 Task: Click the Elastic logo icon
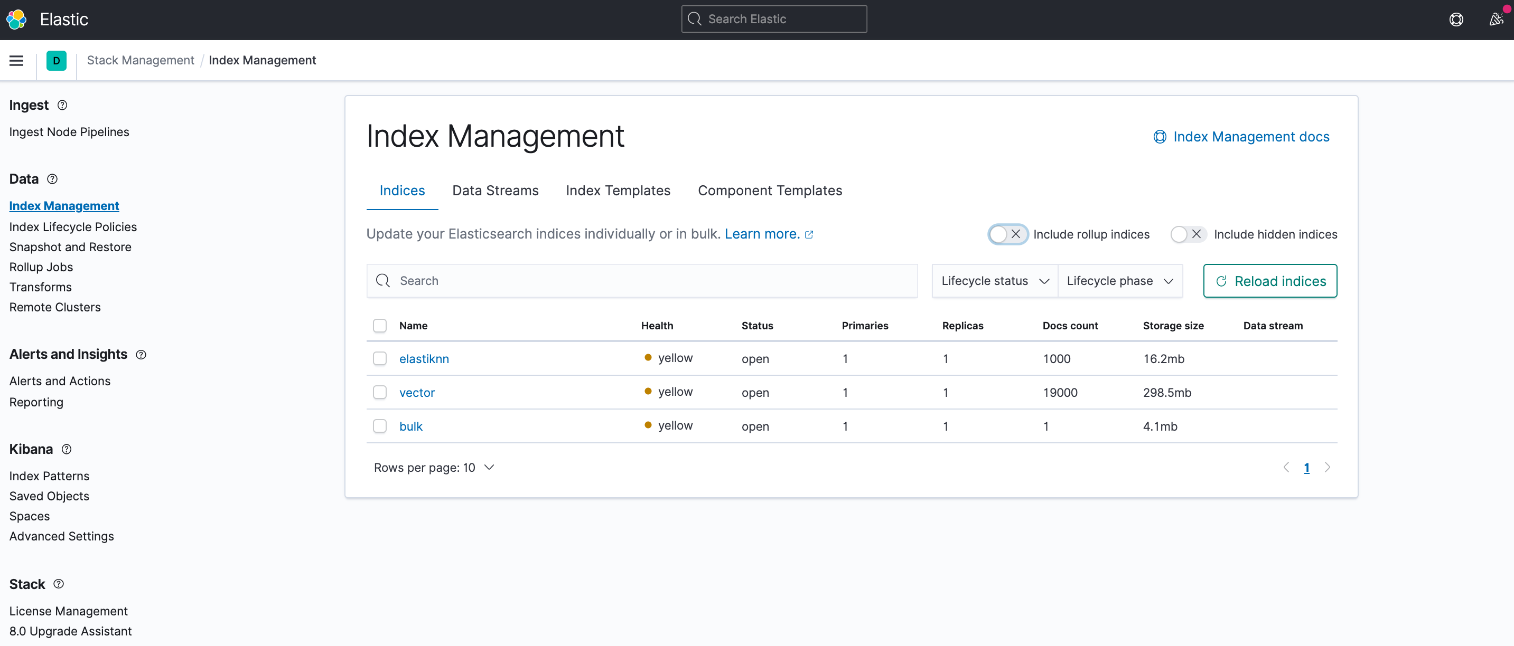click(x=16, y=20)
